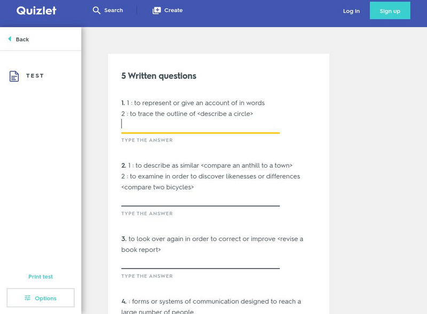Select the TEST sidebar label
The image size is (427, 314).
tap(35, 76)
